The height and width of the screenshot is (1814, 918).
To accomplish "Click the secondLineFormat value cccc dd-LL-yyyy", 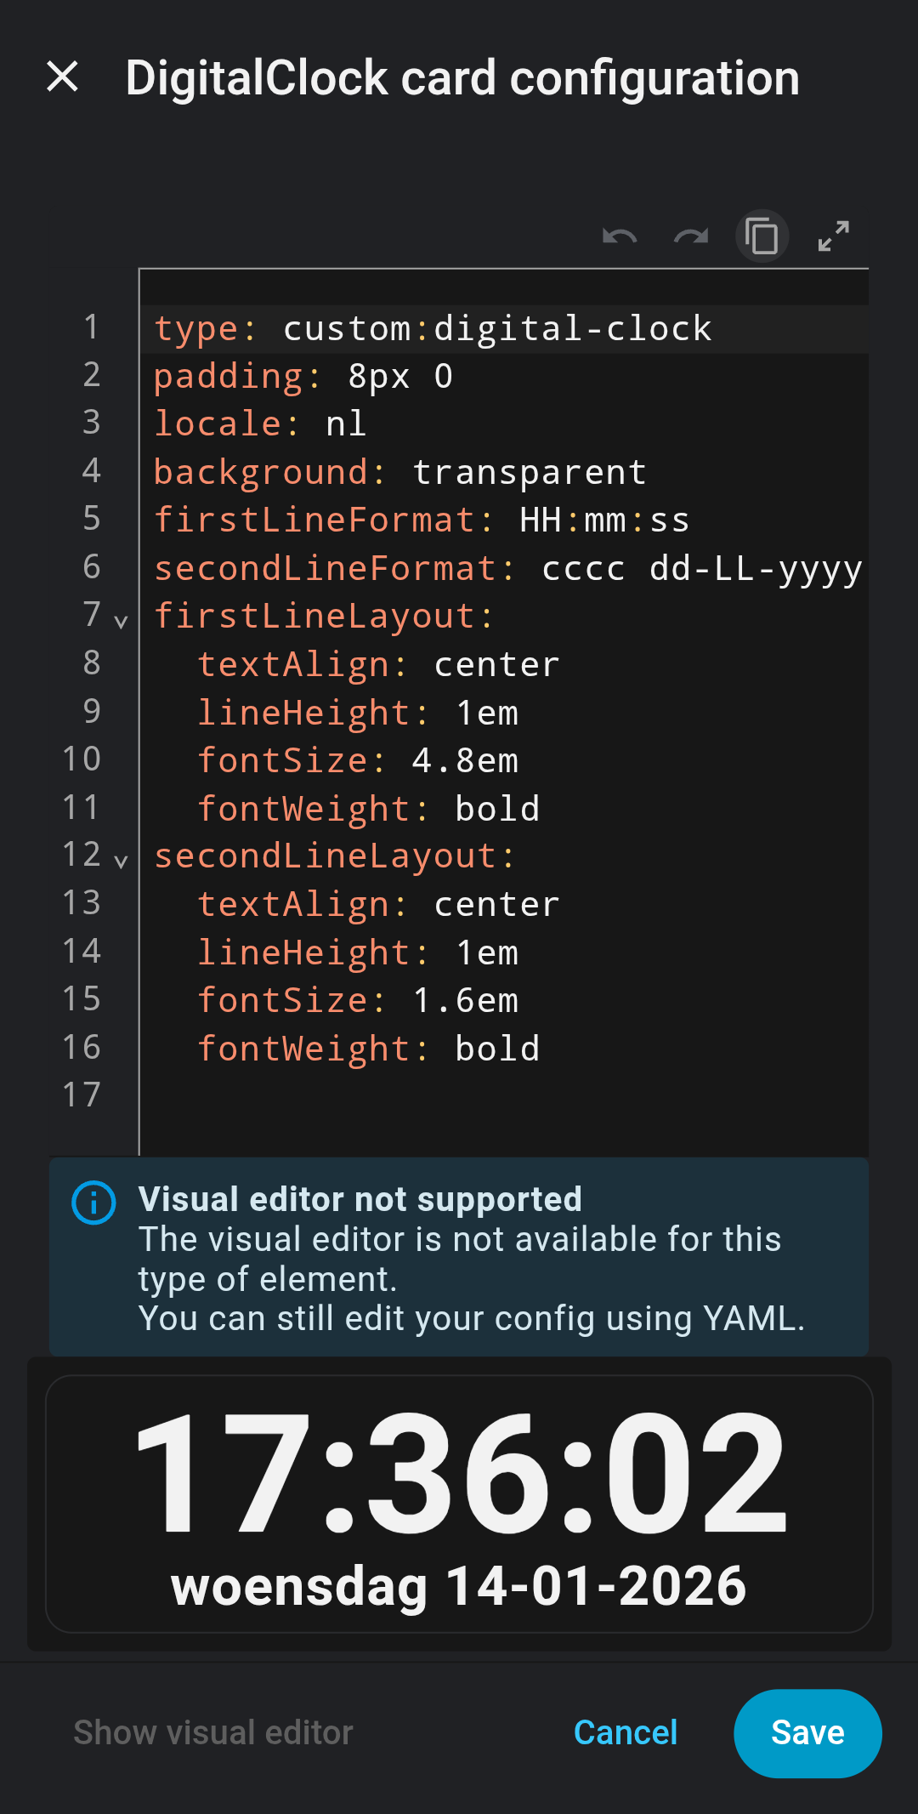I will coord(701,568).
